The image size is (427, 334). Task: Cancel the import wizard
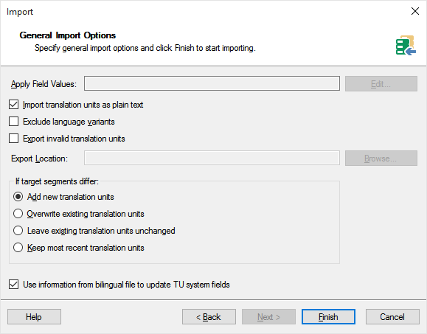[x=392, y=316]
